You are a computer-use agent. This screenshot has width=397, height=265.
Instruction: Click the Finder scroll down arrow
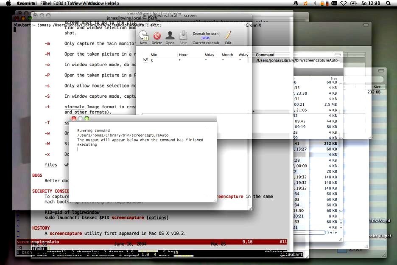(x=341, y=228)
